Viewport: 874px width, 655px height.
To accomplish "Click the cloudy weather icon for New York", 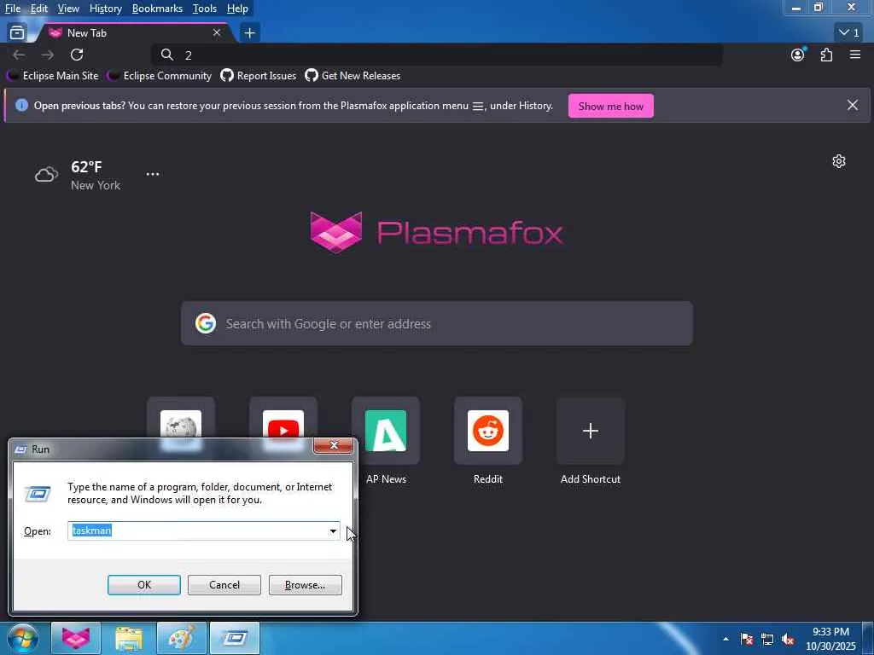I will click(x=46, y=175).
